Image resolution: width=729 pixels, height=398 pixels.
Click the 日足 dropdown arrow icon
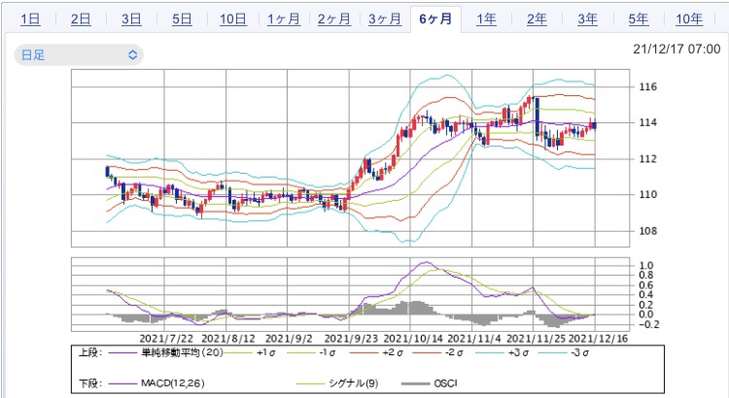pos(132,55)
